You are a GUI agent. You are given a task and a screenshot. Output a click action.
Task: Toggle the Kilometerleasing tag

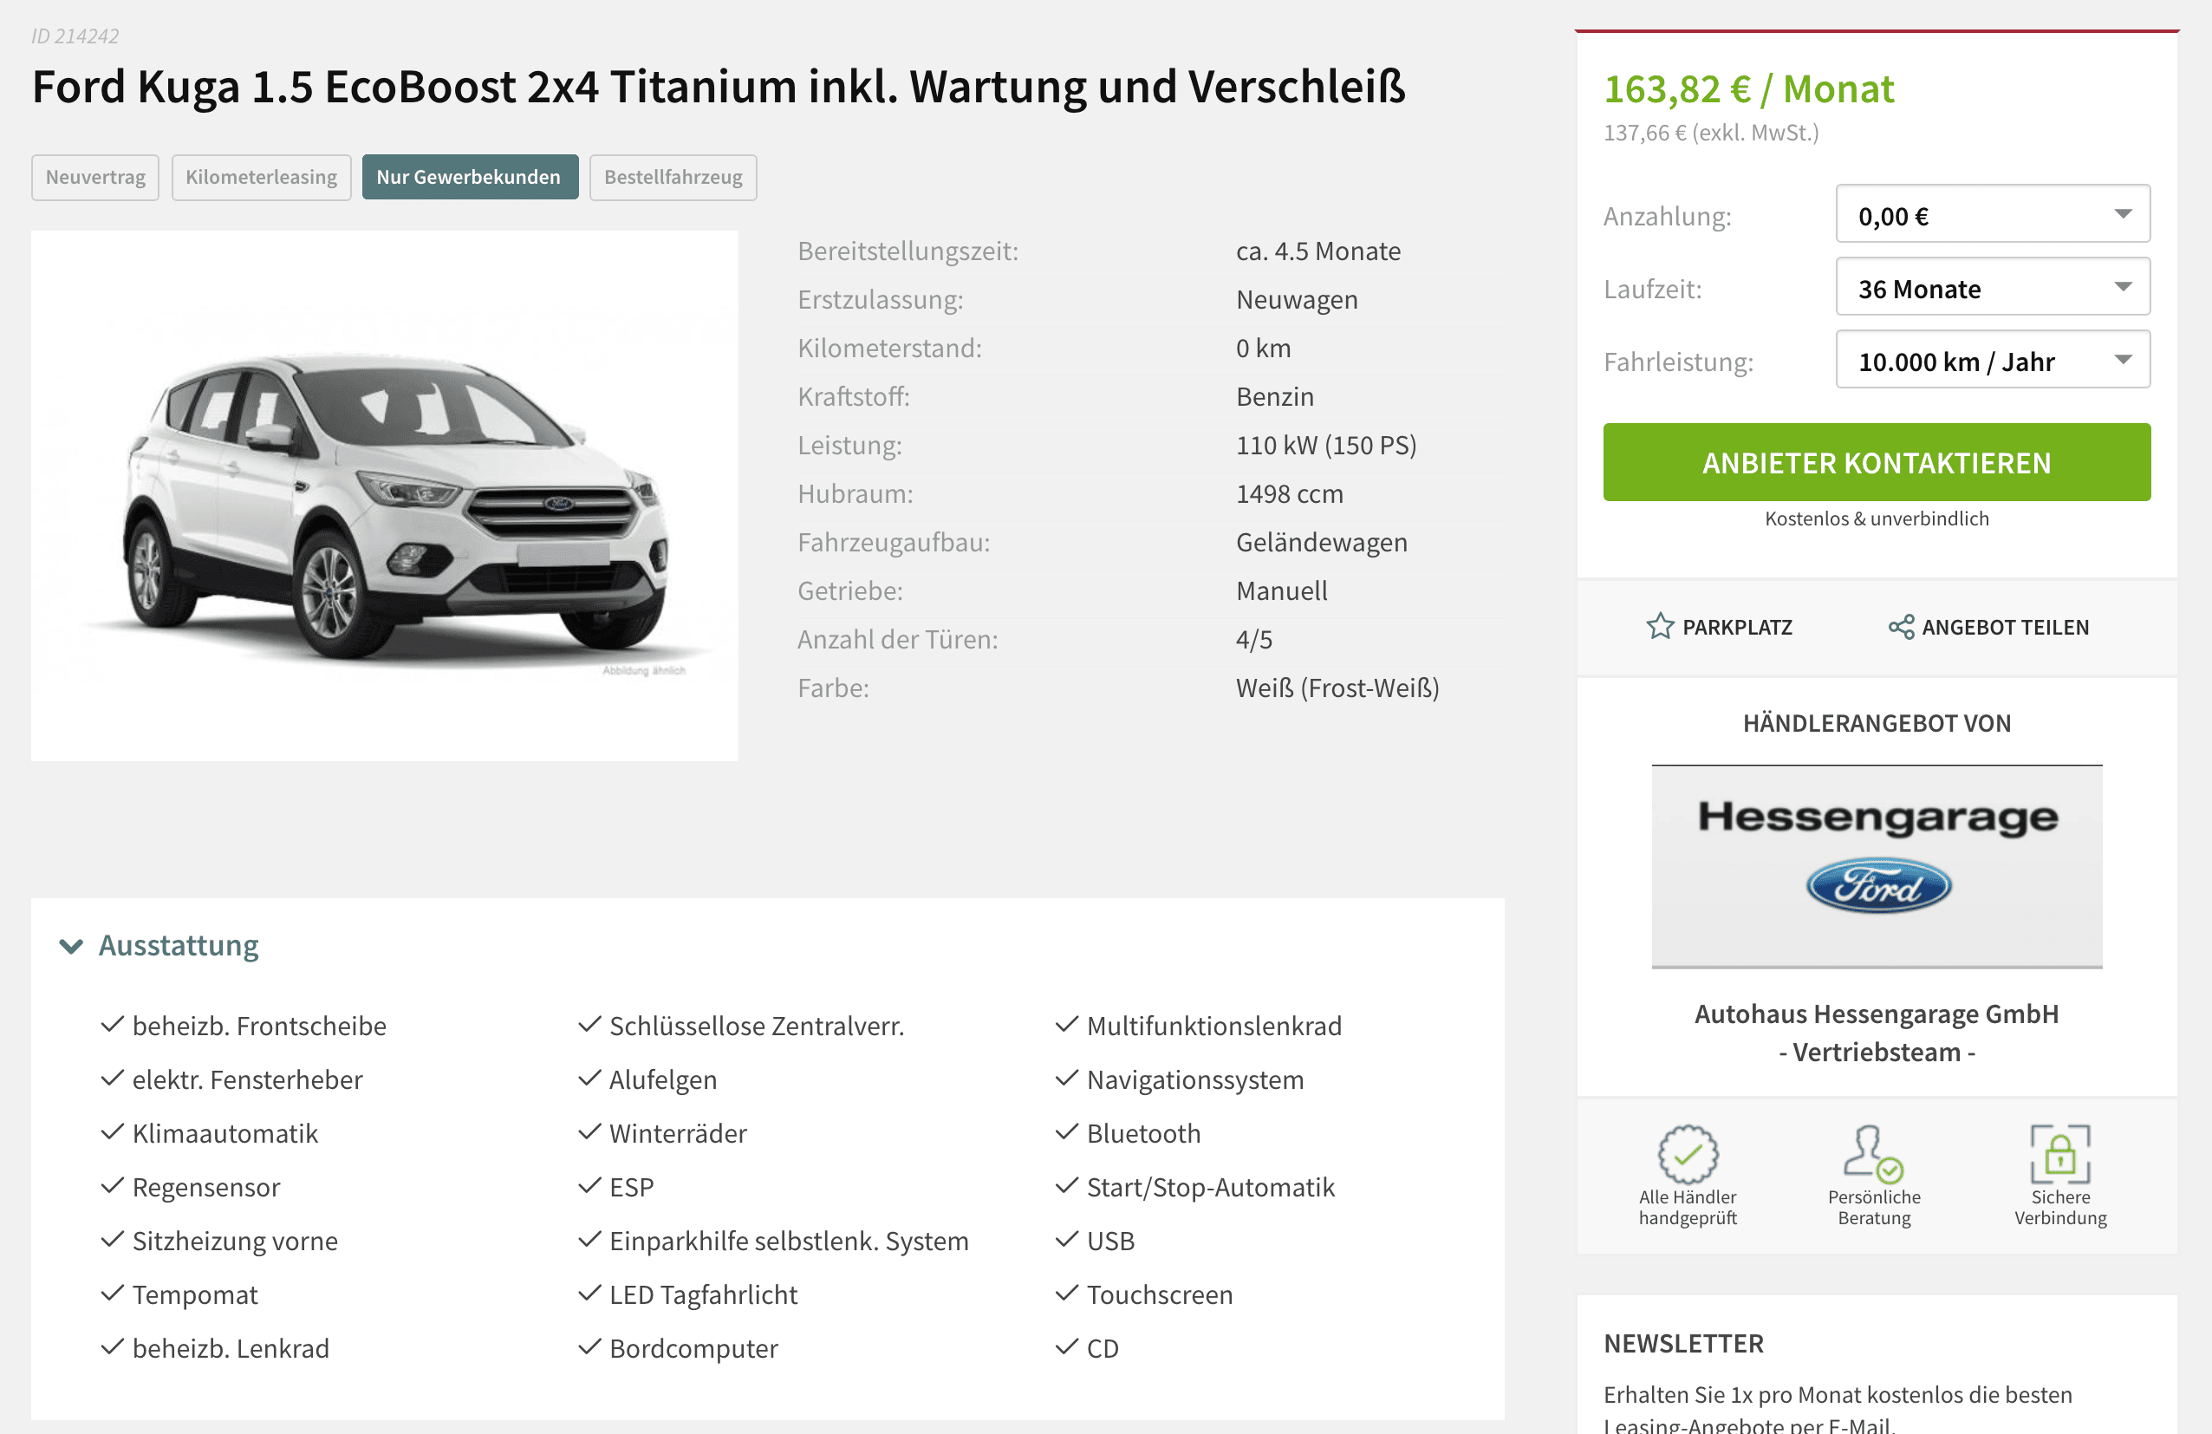261,177
